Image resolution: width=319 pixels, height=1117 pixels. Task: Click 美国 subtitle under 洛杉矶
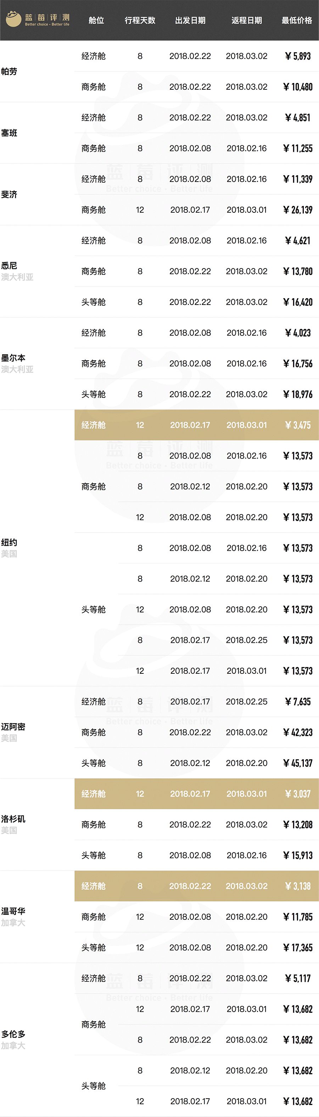coord(9,830)
